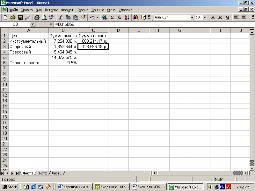Screen dimensions: 255x191
Task: Open the Справка menu
Action: (x=125, y=10)
